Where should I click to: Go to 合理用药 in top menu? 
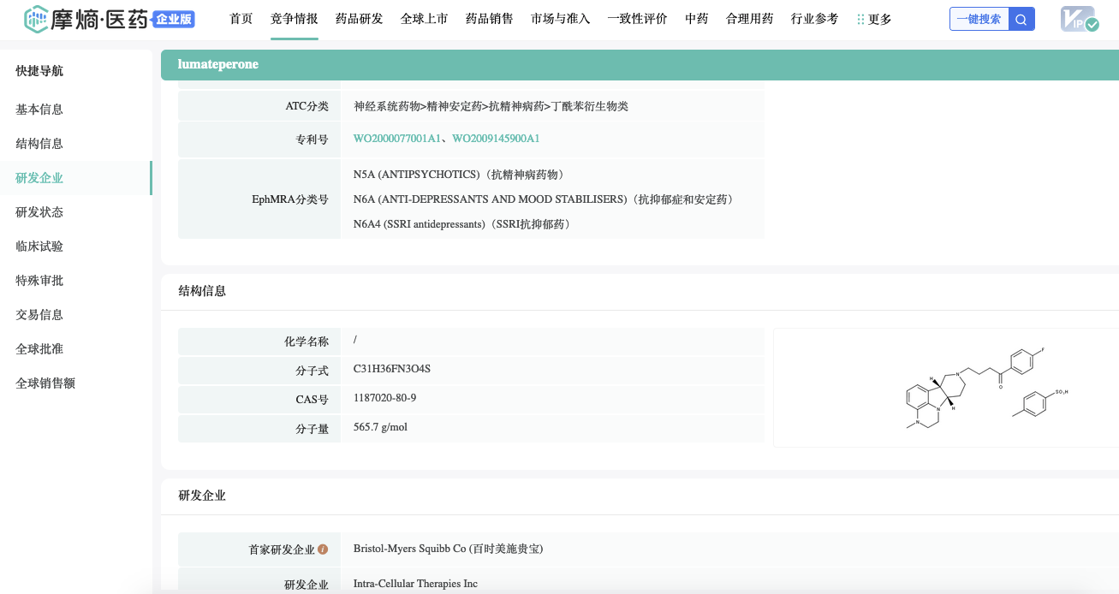point(749,19)
